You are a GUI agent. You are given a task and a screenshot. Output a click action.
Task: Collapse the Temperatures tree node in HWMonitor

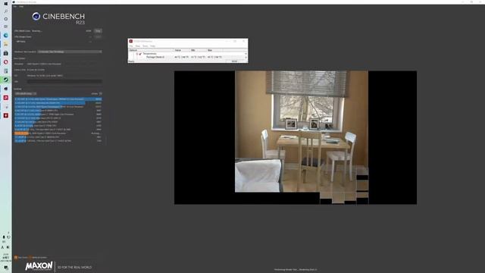pyautogui.click(x=137, y=54)
